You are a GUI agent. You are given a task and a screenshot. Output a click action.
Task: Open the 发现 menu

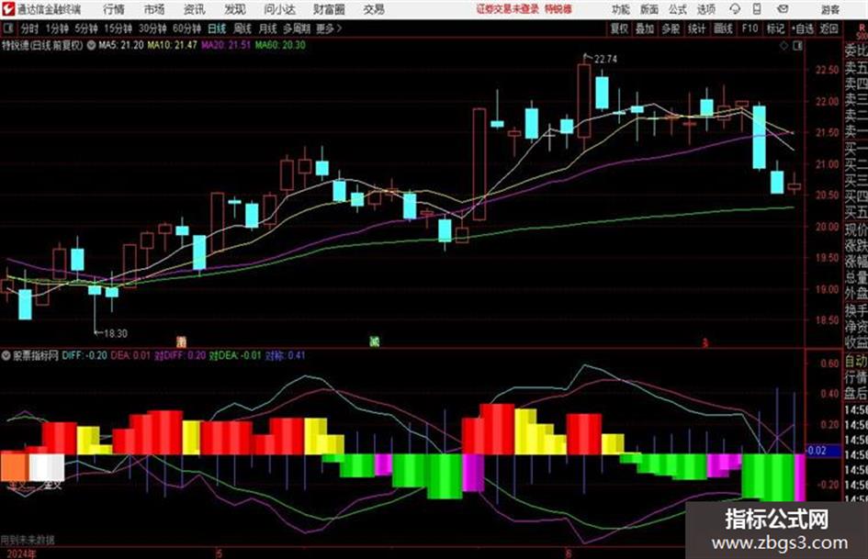[234, 9]
